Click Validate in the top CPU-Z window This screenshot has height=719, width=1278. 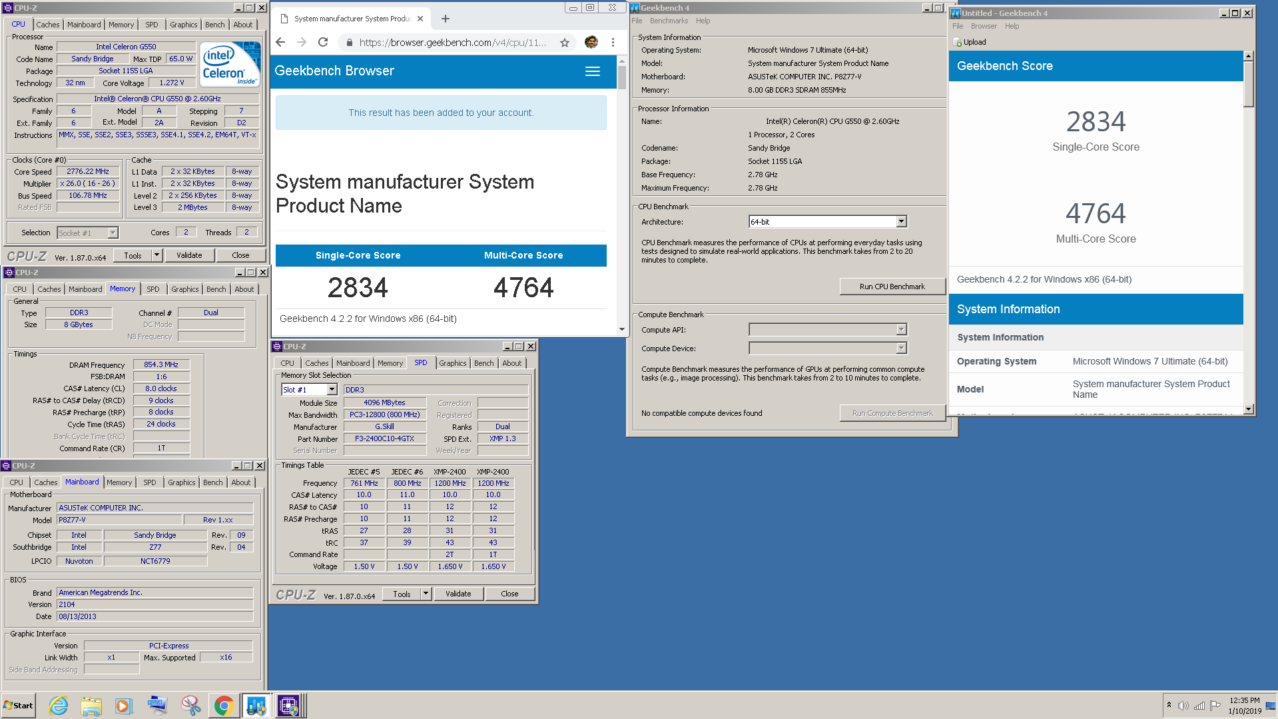tap(189, 255)
